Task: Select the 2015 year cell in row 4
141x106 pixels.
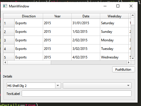Action: click(x=57, y=49)
